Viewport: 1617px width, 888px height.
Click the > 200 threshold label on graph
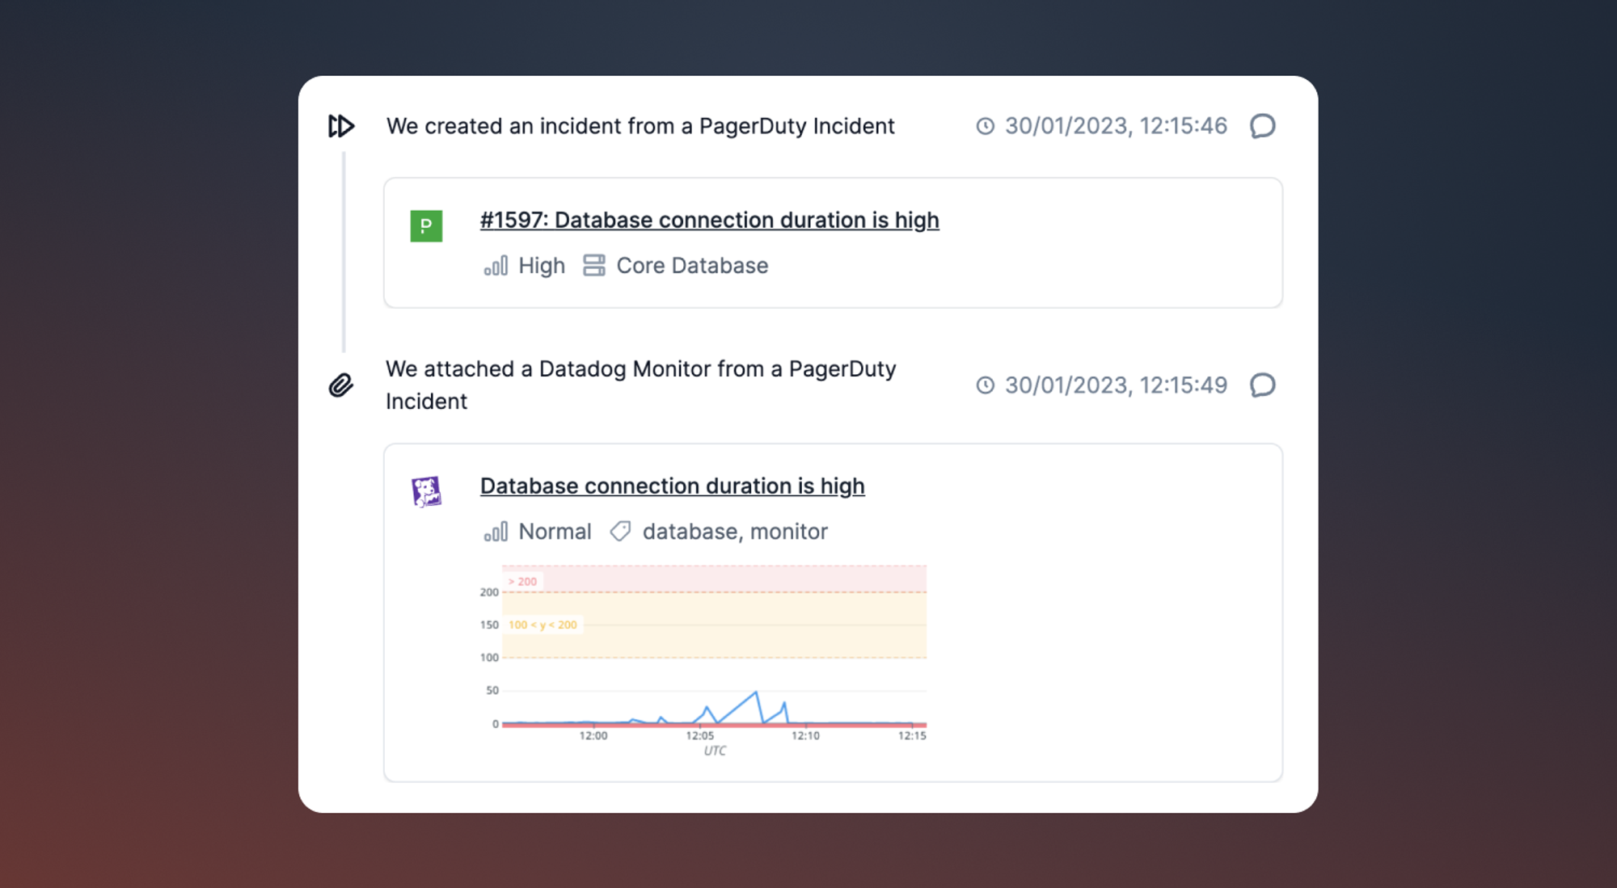pos(522,582)
